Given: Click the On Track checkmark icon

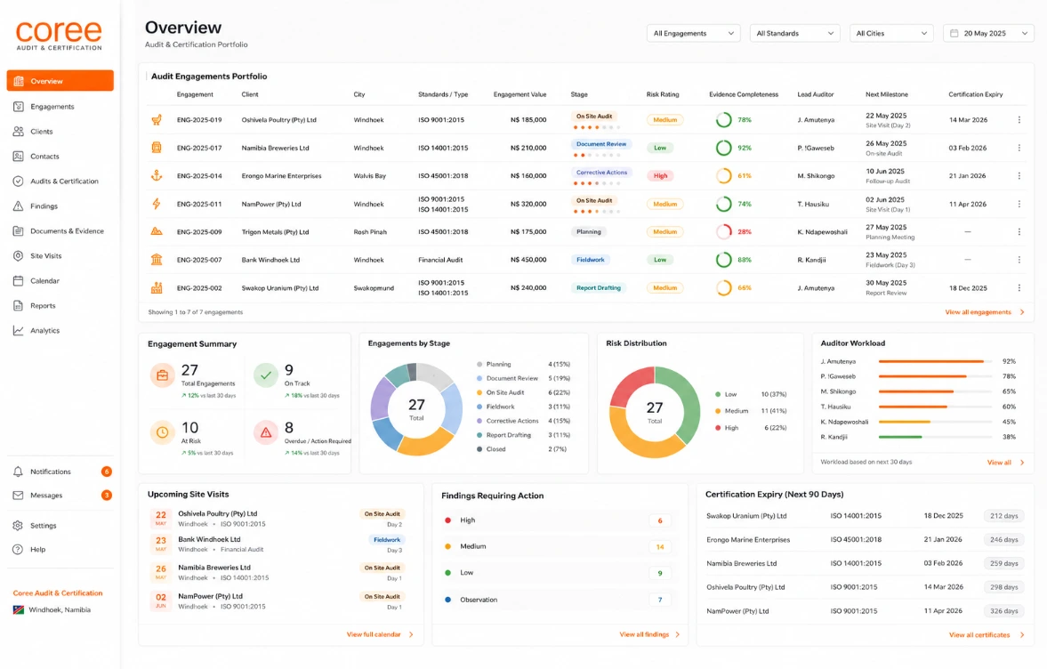Looking at the screenshot, I should 266,375.
